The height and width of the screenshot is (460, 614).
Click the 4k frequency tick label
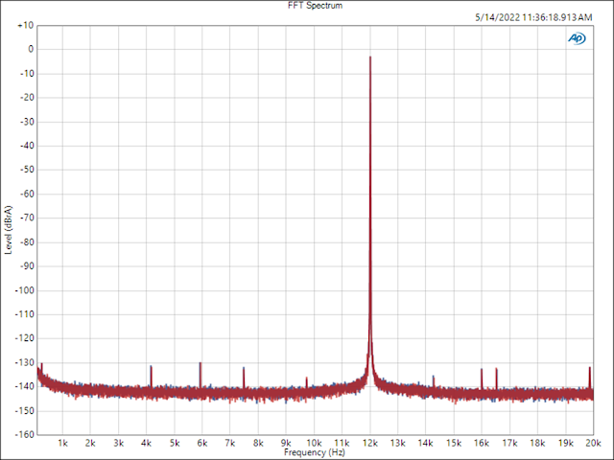tap(146, 443)
